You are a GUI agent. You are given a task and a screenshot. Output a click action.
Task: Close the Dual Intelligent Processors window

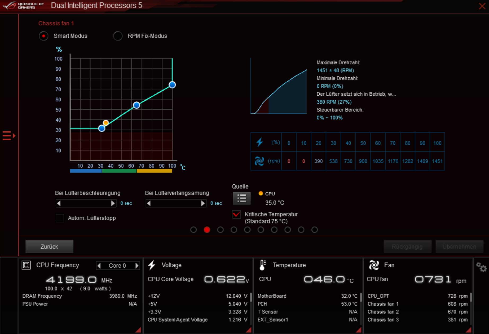(x=482, y=6)
